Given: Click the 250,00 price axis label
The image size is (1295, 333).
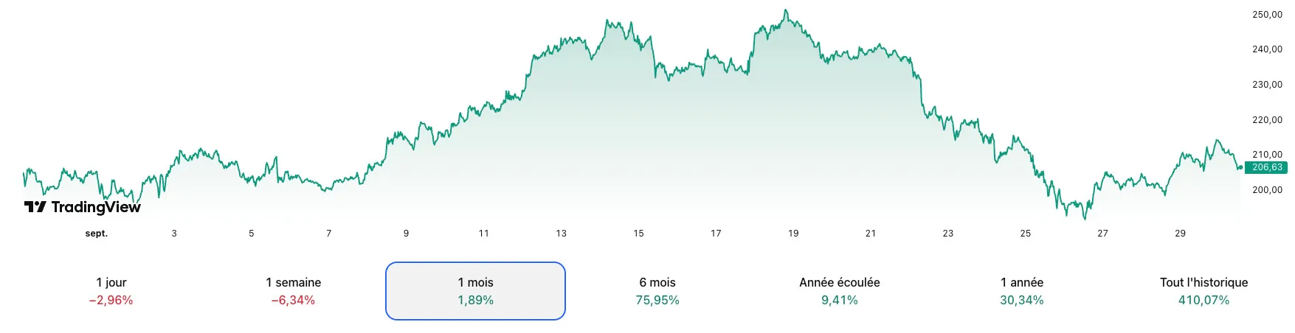Looking at the screenshot, I should tap(1267, 15).
